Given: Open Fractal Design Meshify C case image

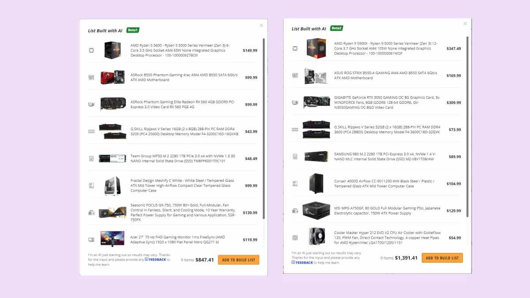Looking at the screenshot, I should pyautogui.click(x=113, y=185).
